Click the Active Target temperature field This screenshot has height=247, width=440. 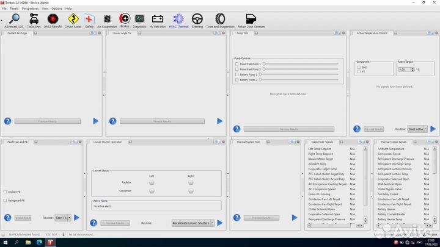(x=405, y=69)
